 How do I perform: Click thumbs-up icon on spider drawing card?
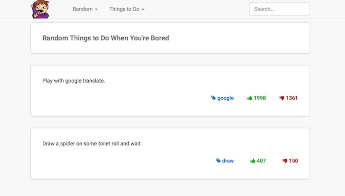[x=253, y=161]
